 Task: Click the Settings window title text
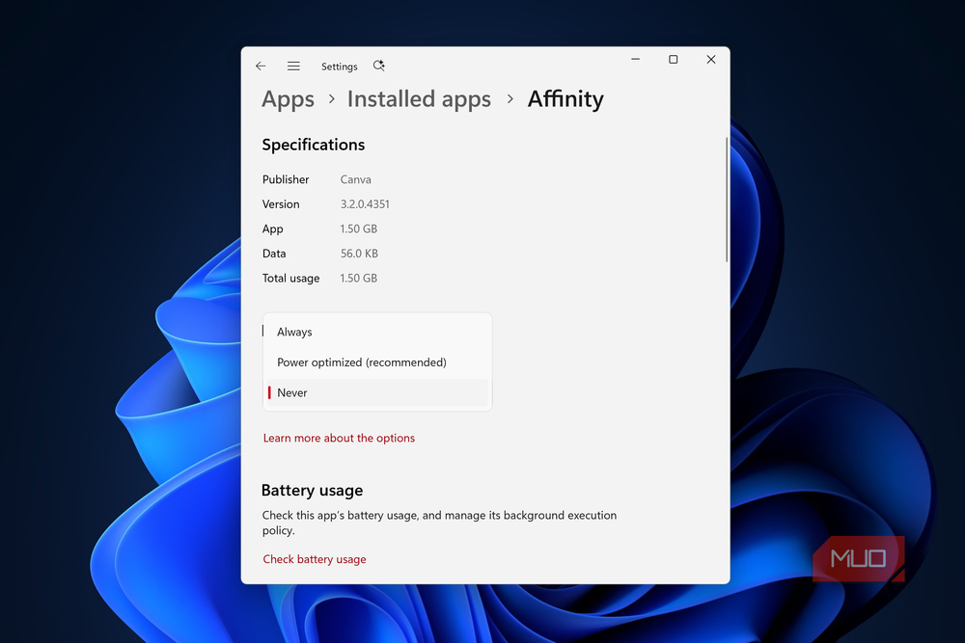339,67
